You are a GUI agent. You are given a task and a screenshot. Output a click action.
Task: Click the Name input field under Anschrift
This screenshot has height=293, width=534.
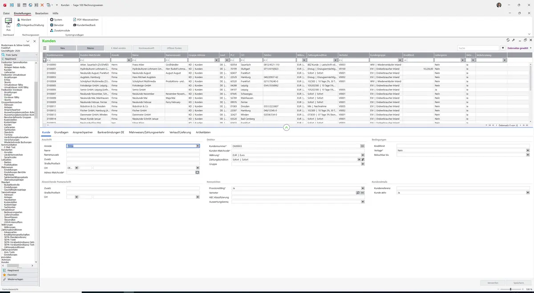coord(133,150)
